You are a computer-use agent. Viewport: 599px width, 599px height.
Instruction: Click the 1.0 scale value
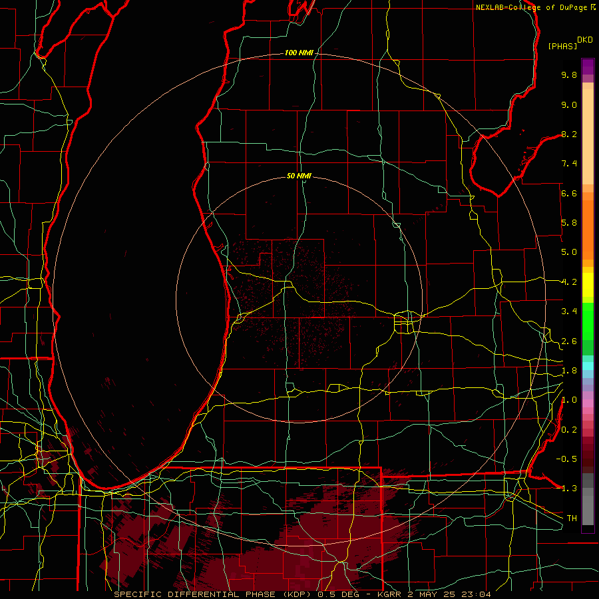(569, 400)
